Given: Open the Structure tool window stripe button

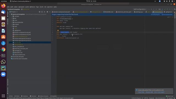Looking at the screenshot, I should point(8,82).
